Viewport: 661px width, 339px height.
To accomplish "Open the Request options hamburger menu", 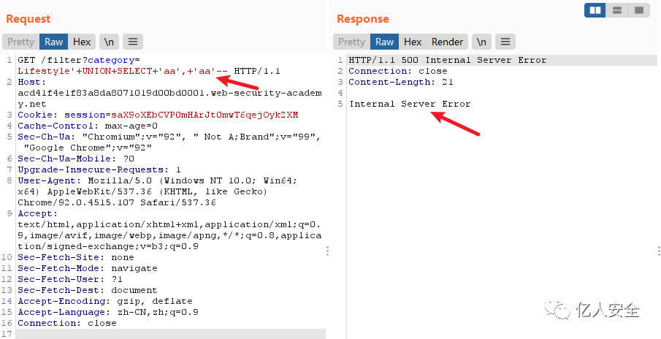I will coord(133,42).
